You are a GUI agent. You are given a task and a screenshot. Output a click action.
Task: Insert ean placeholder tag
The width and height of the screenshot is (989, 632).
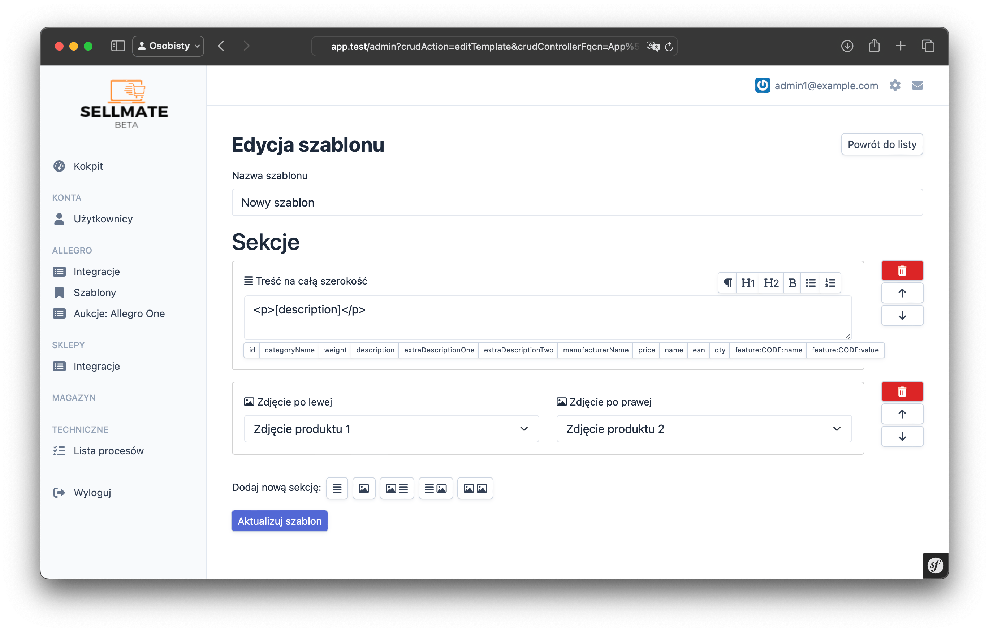pos(698,350)
